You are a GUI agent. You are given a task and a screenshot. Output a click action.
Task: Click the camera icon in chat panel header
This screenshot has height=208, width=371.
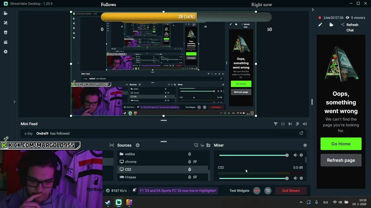(x=331, y=25)
